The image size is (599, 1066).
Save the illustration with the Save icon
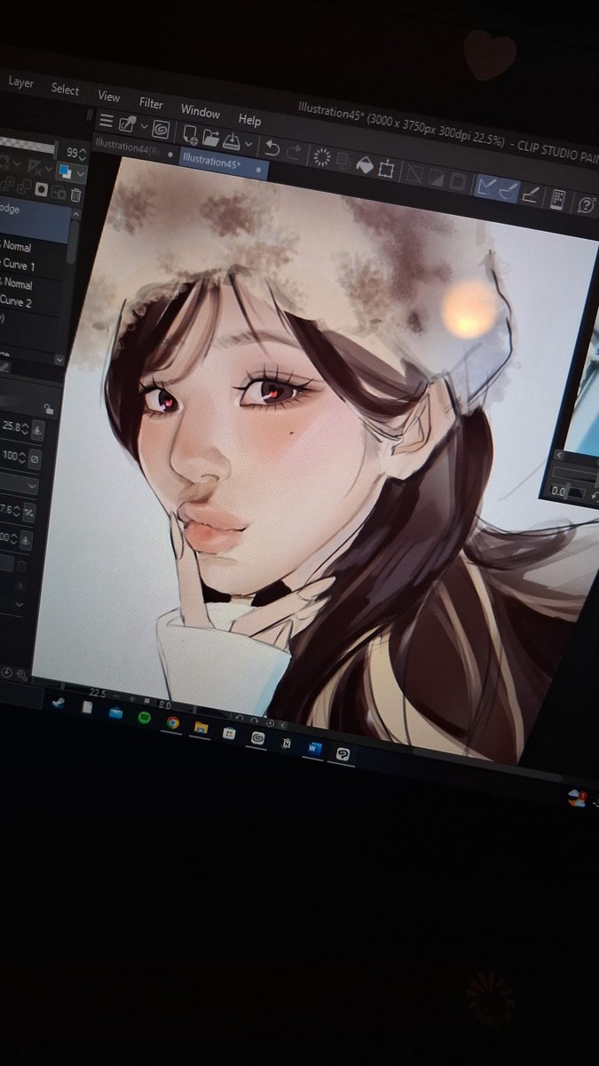click(x=232, y=140)
